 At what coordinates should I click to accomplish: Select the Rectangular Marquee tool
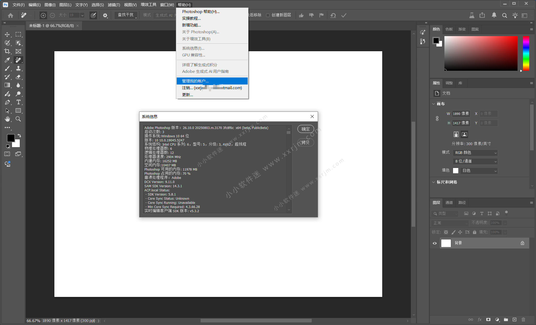(x=18, y=35)
